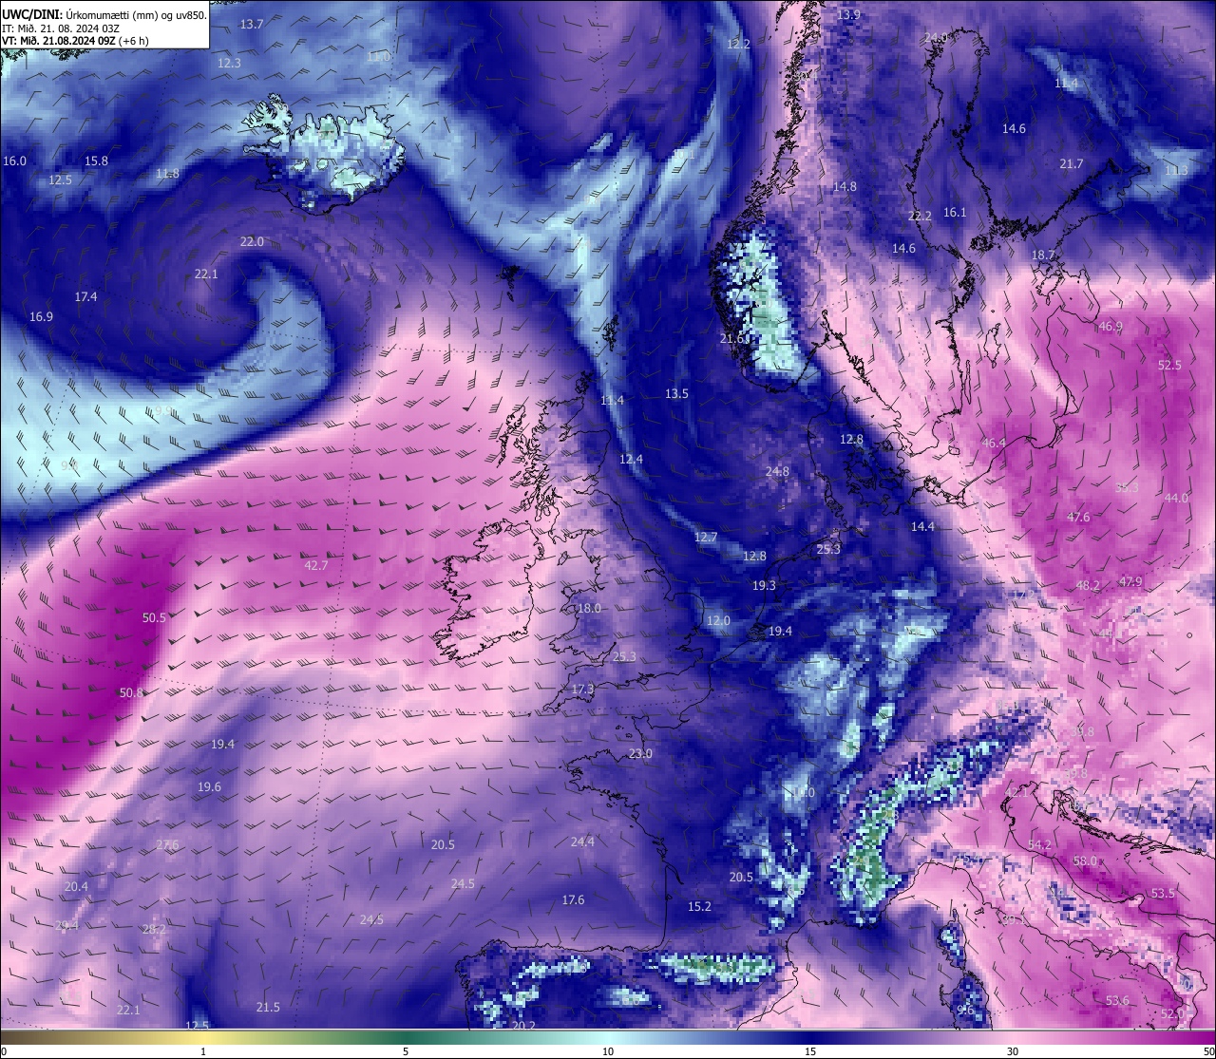Click the '10' label on the color scale
The image size is (1216, 1059).
pos(608,1051)
